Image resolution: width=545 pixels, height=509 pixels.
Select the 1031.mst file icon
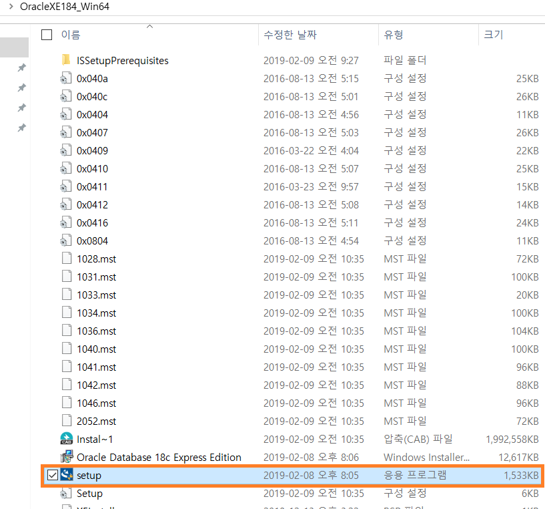(x=67, y=277)
